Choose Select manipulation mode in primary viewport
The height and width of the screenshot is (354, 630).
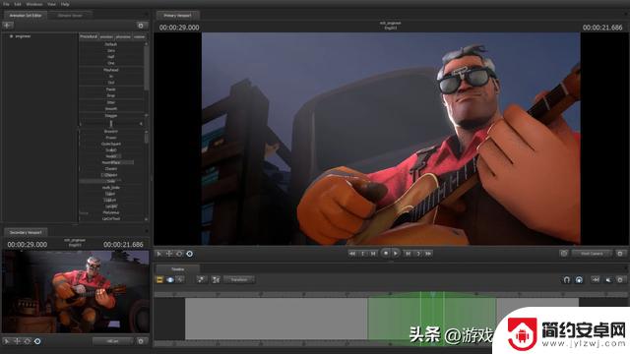click(x=159, y=254)
